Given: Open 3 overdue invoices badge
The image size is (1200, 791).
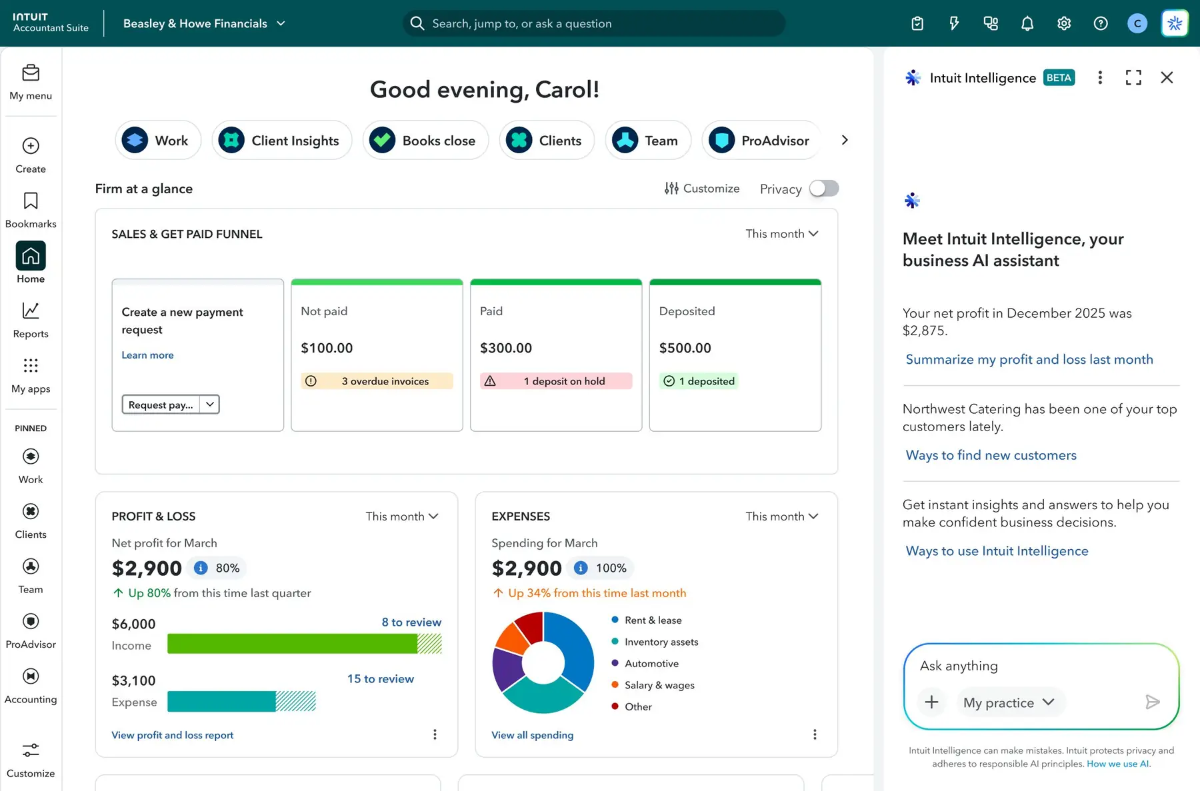Looking at the screenshot, I should 377,381.
